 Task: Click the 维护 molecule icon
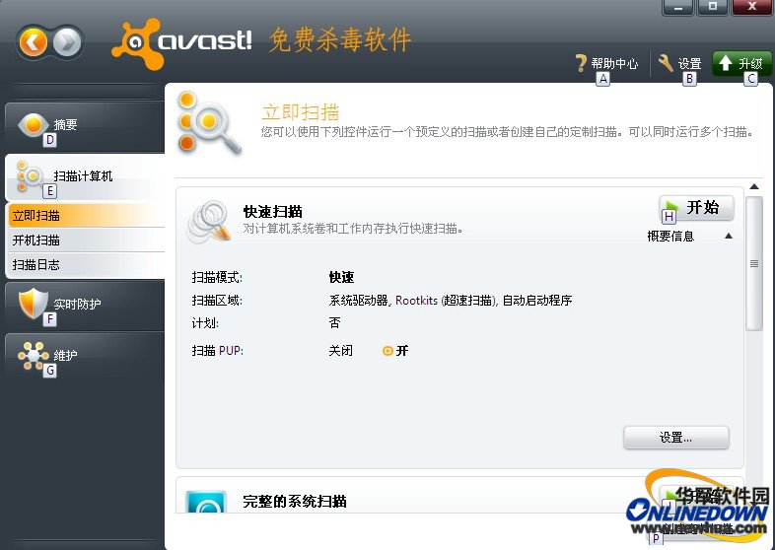(x=34, y=355)
